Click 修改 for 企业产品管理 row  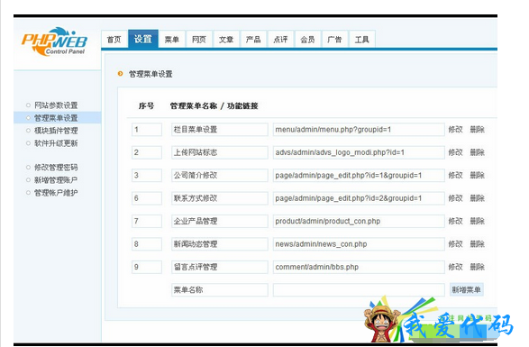(455, 222)
